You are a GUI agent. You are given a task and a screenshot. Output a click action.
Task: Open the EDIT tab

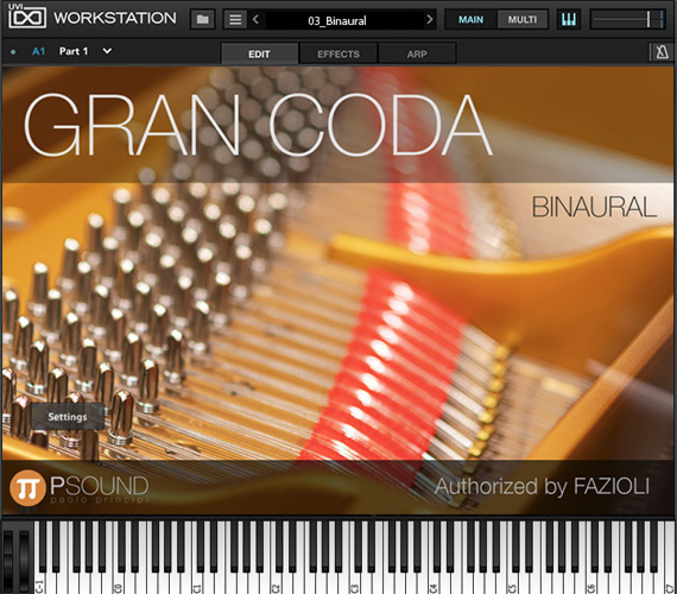pyautogui.click(x=260, y=54)
